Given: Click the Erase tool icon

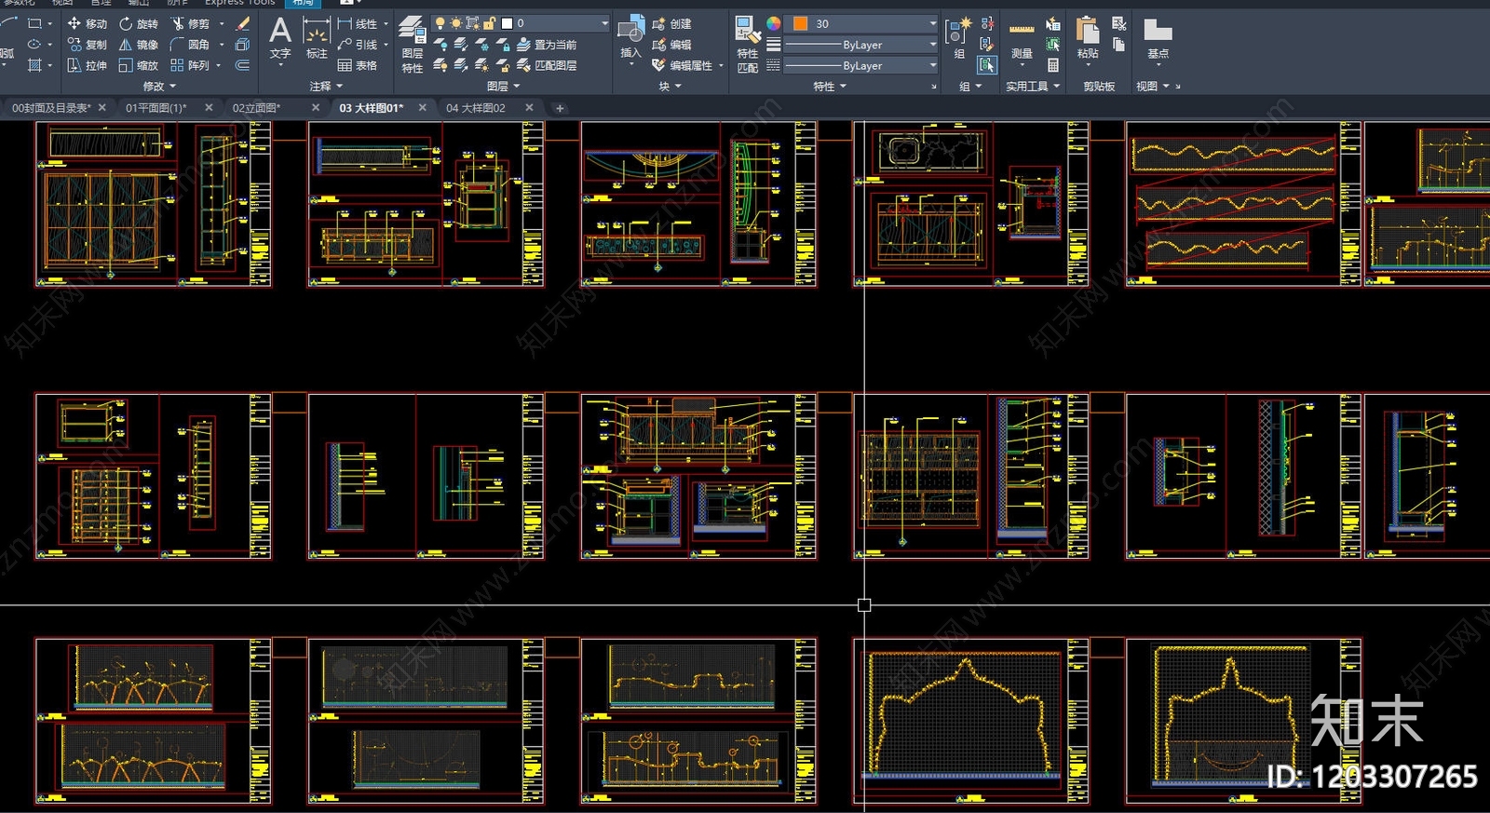Looking at the screenshot, I should click(x=242, y=23).
